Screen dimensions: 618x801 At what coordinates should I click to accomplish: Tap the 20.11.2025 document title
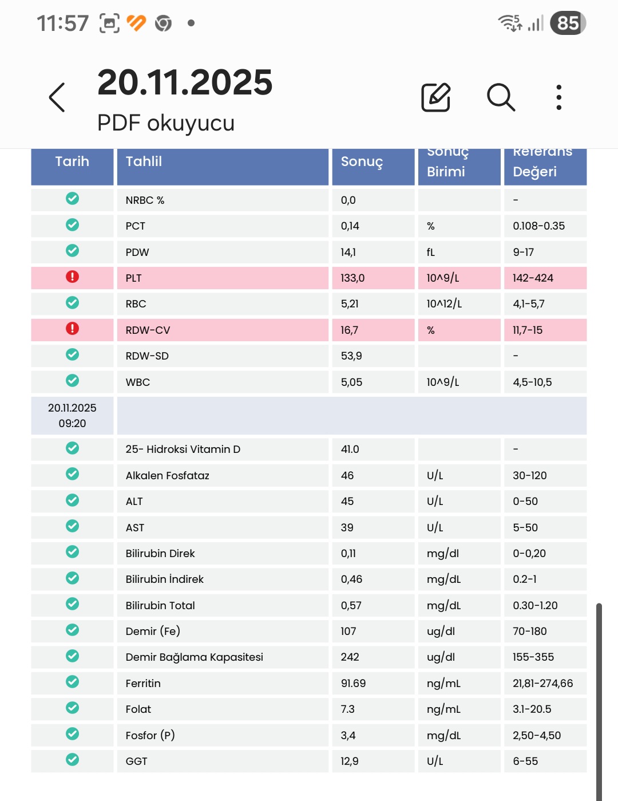[x=185, y=82]
